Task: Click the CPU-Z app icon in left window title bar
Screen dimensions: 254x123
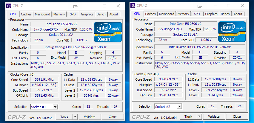Action: click(x=9, y=6)
